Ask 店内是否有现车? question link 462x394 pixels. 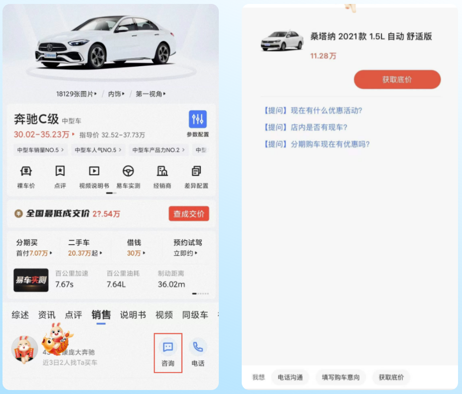(x=305, y=127)
